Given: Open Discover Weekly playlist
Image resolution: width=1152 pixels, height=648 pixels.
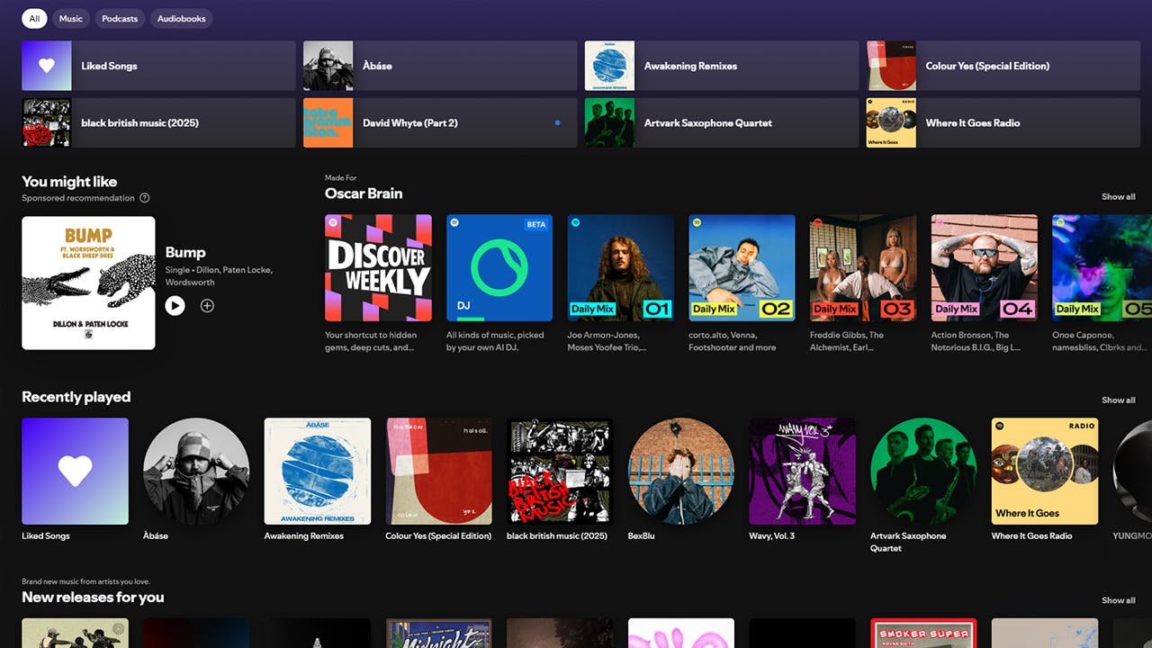Looking at the screenshot, I should pyautogui.click(x=378, y=267).
